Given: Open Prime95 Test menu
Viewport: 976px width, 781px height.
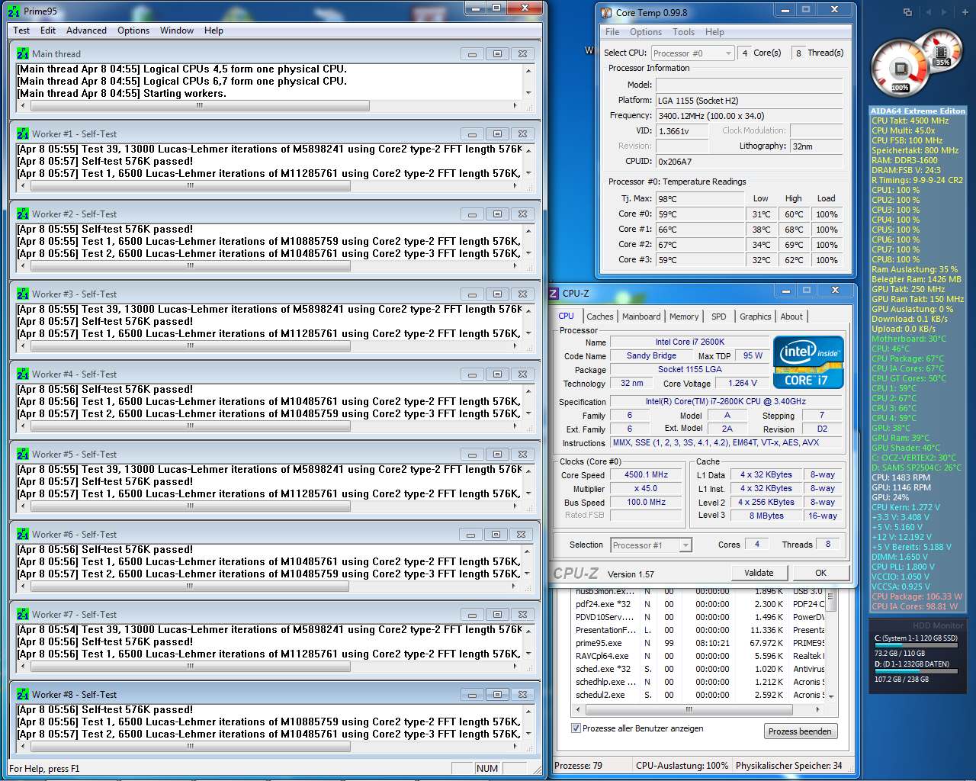Looking at the screenshot, I should tap(21, 31).
